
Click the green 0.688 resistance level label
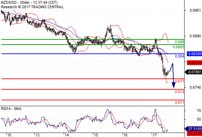[x=179, y=42]
